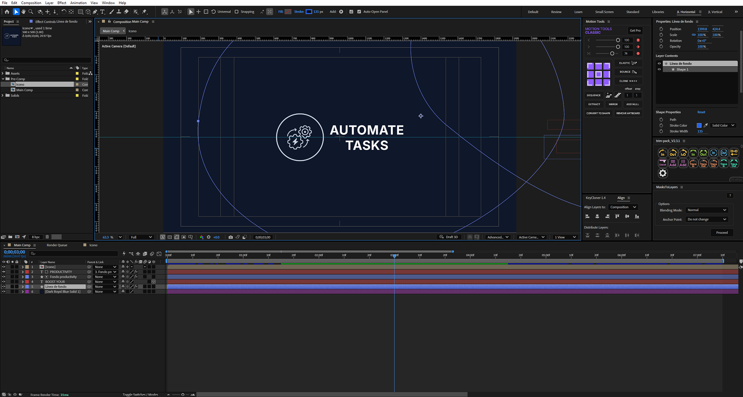743x397 pixels.
Task: Open the Animation menu
Action: click(78, 3)
